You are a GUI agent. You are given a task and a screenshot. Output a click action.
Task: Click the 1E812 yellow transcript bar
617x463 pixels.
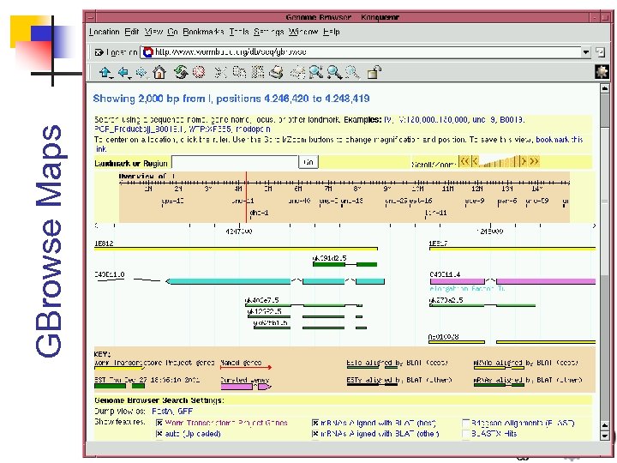(x=236, y=249)
